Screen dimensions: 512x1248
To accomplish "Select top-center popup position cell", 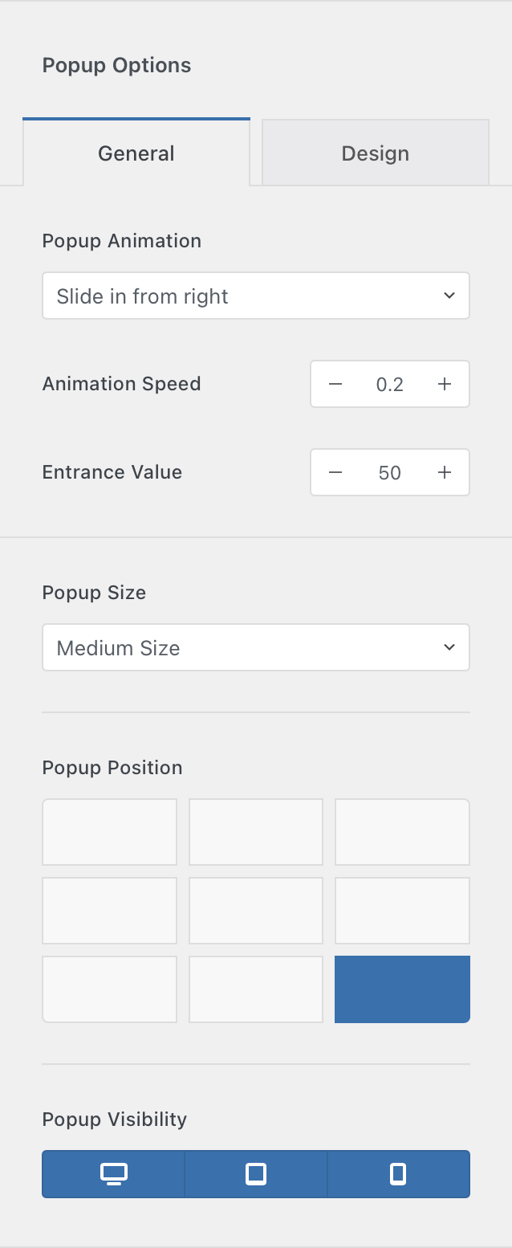I will point(256,832).
